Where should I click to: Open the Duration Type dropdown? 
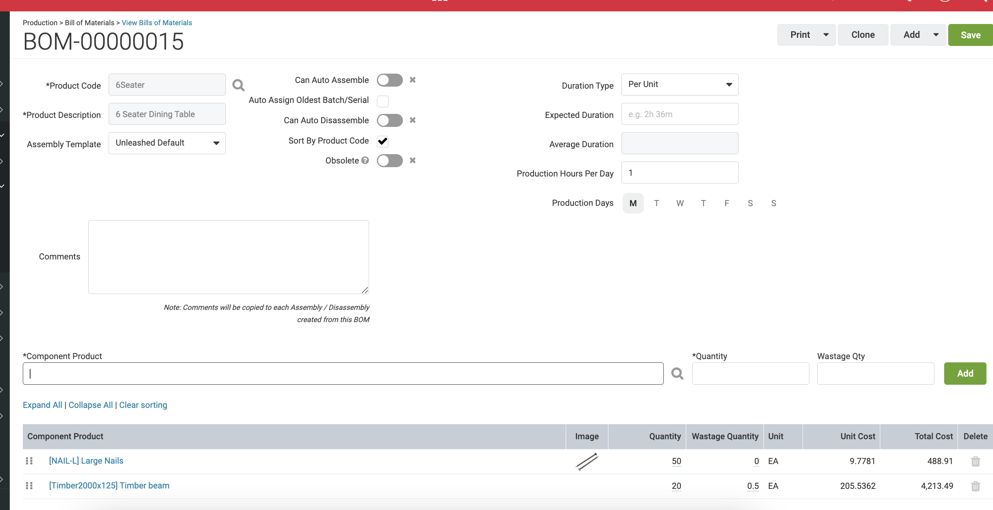tap(679, 84)
